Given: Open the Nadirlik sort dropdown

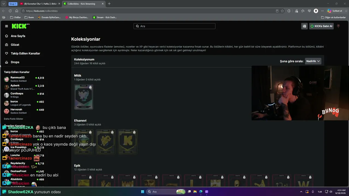Looking at the screenshot, I should click(x=313, y=61).
